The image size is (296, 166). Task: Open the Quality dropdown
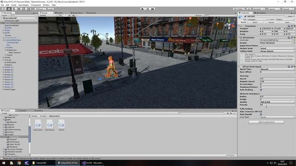pyautogui.click(x=277, y=102)
